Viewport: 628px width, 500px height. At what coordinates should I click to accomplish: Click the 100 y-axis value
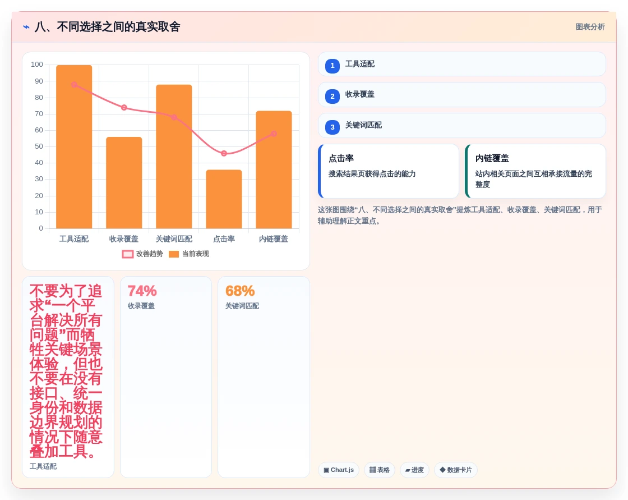click(37, 65)
